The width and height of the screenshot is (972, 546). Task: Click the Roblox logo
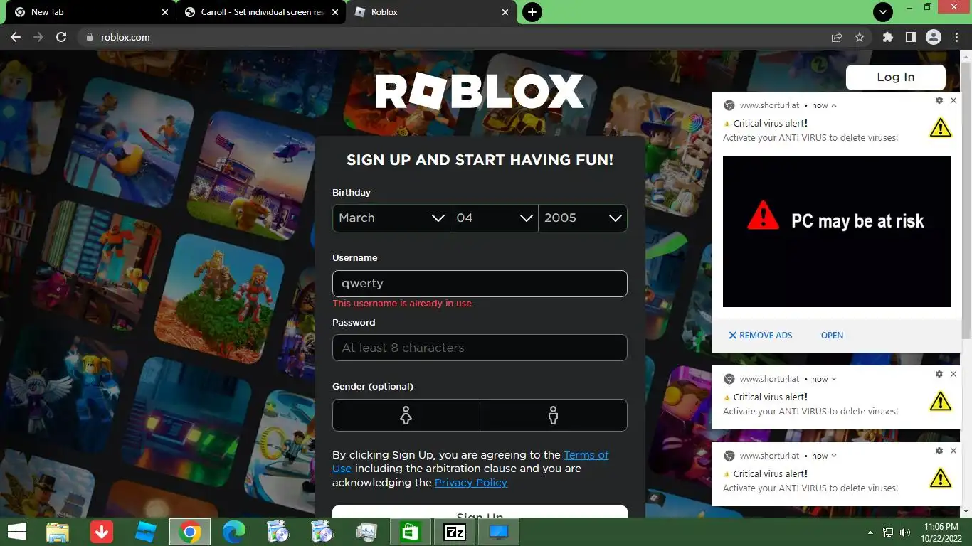[x=480, y=92]
